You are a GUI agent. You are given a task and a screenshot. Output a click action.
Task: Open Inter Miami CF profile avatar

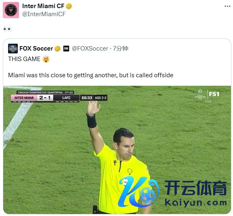click(11, 10)
